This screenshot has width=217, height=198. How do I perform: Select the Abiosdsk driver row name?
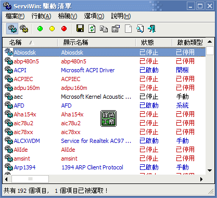(25, 52)
